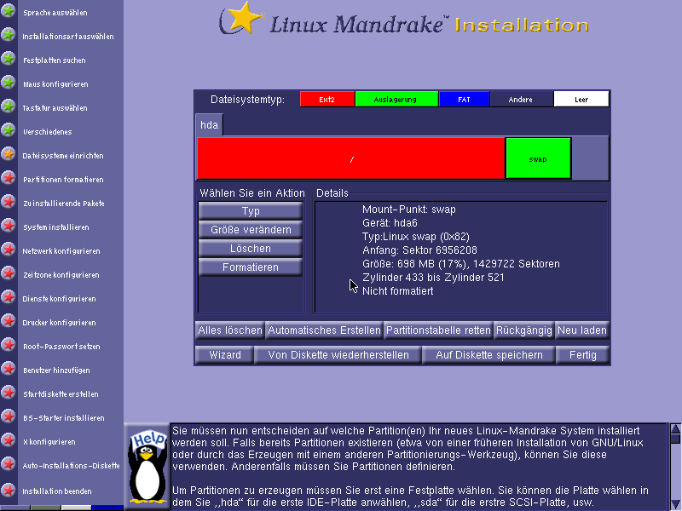
Task: Click the 'Nicht formatiert' status text
Action: point(397,291)
